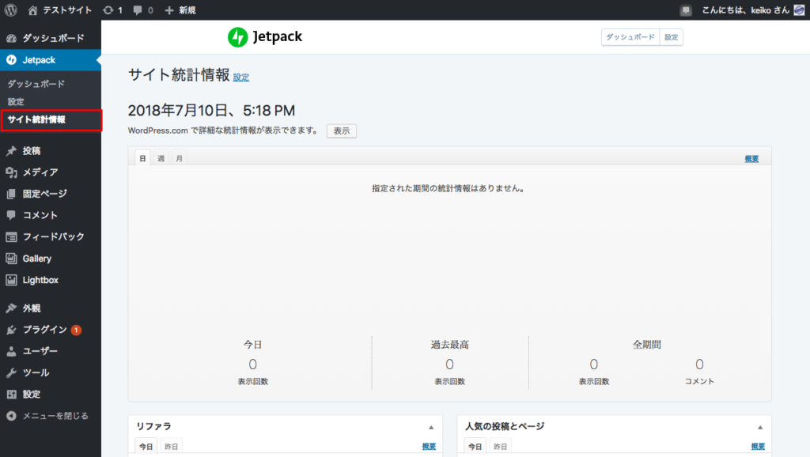Click the 表示 button
This screenshot has width=810, height=457.
tap(342, 130)
